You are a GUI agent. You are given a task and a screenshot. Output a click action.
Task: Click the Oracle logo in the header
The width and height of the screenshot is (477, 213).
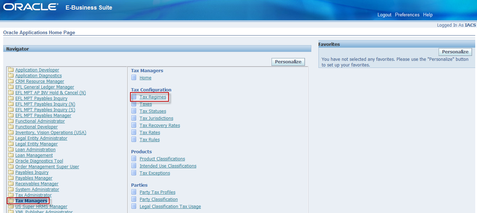30,6
